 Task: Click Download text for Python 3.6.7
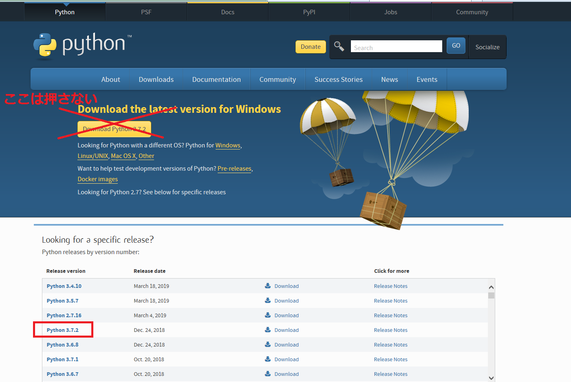[x=287, y=374]
